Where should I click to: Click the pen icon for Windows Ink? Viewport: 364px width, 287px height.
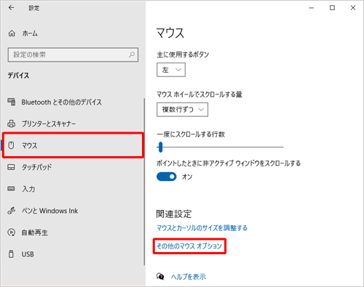pyautogui.click(x=12, y=211)
